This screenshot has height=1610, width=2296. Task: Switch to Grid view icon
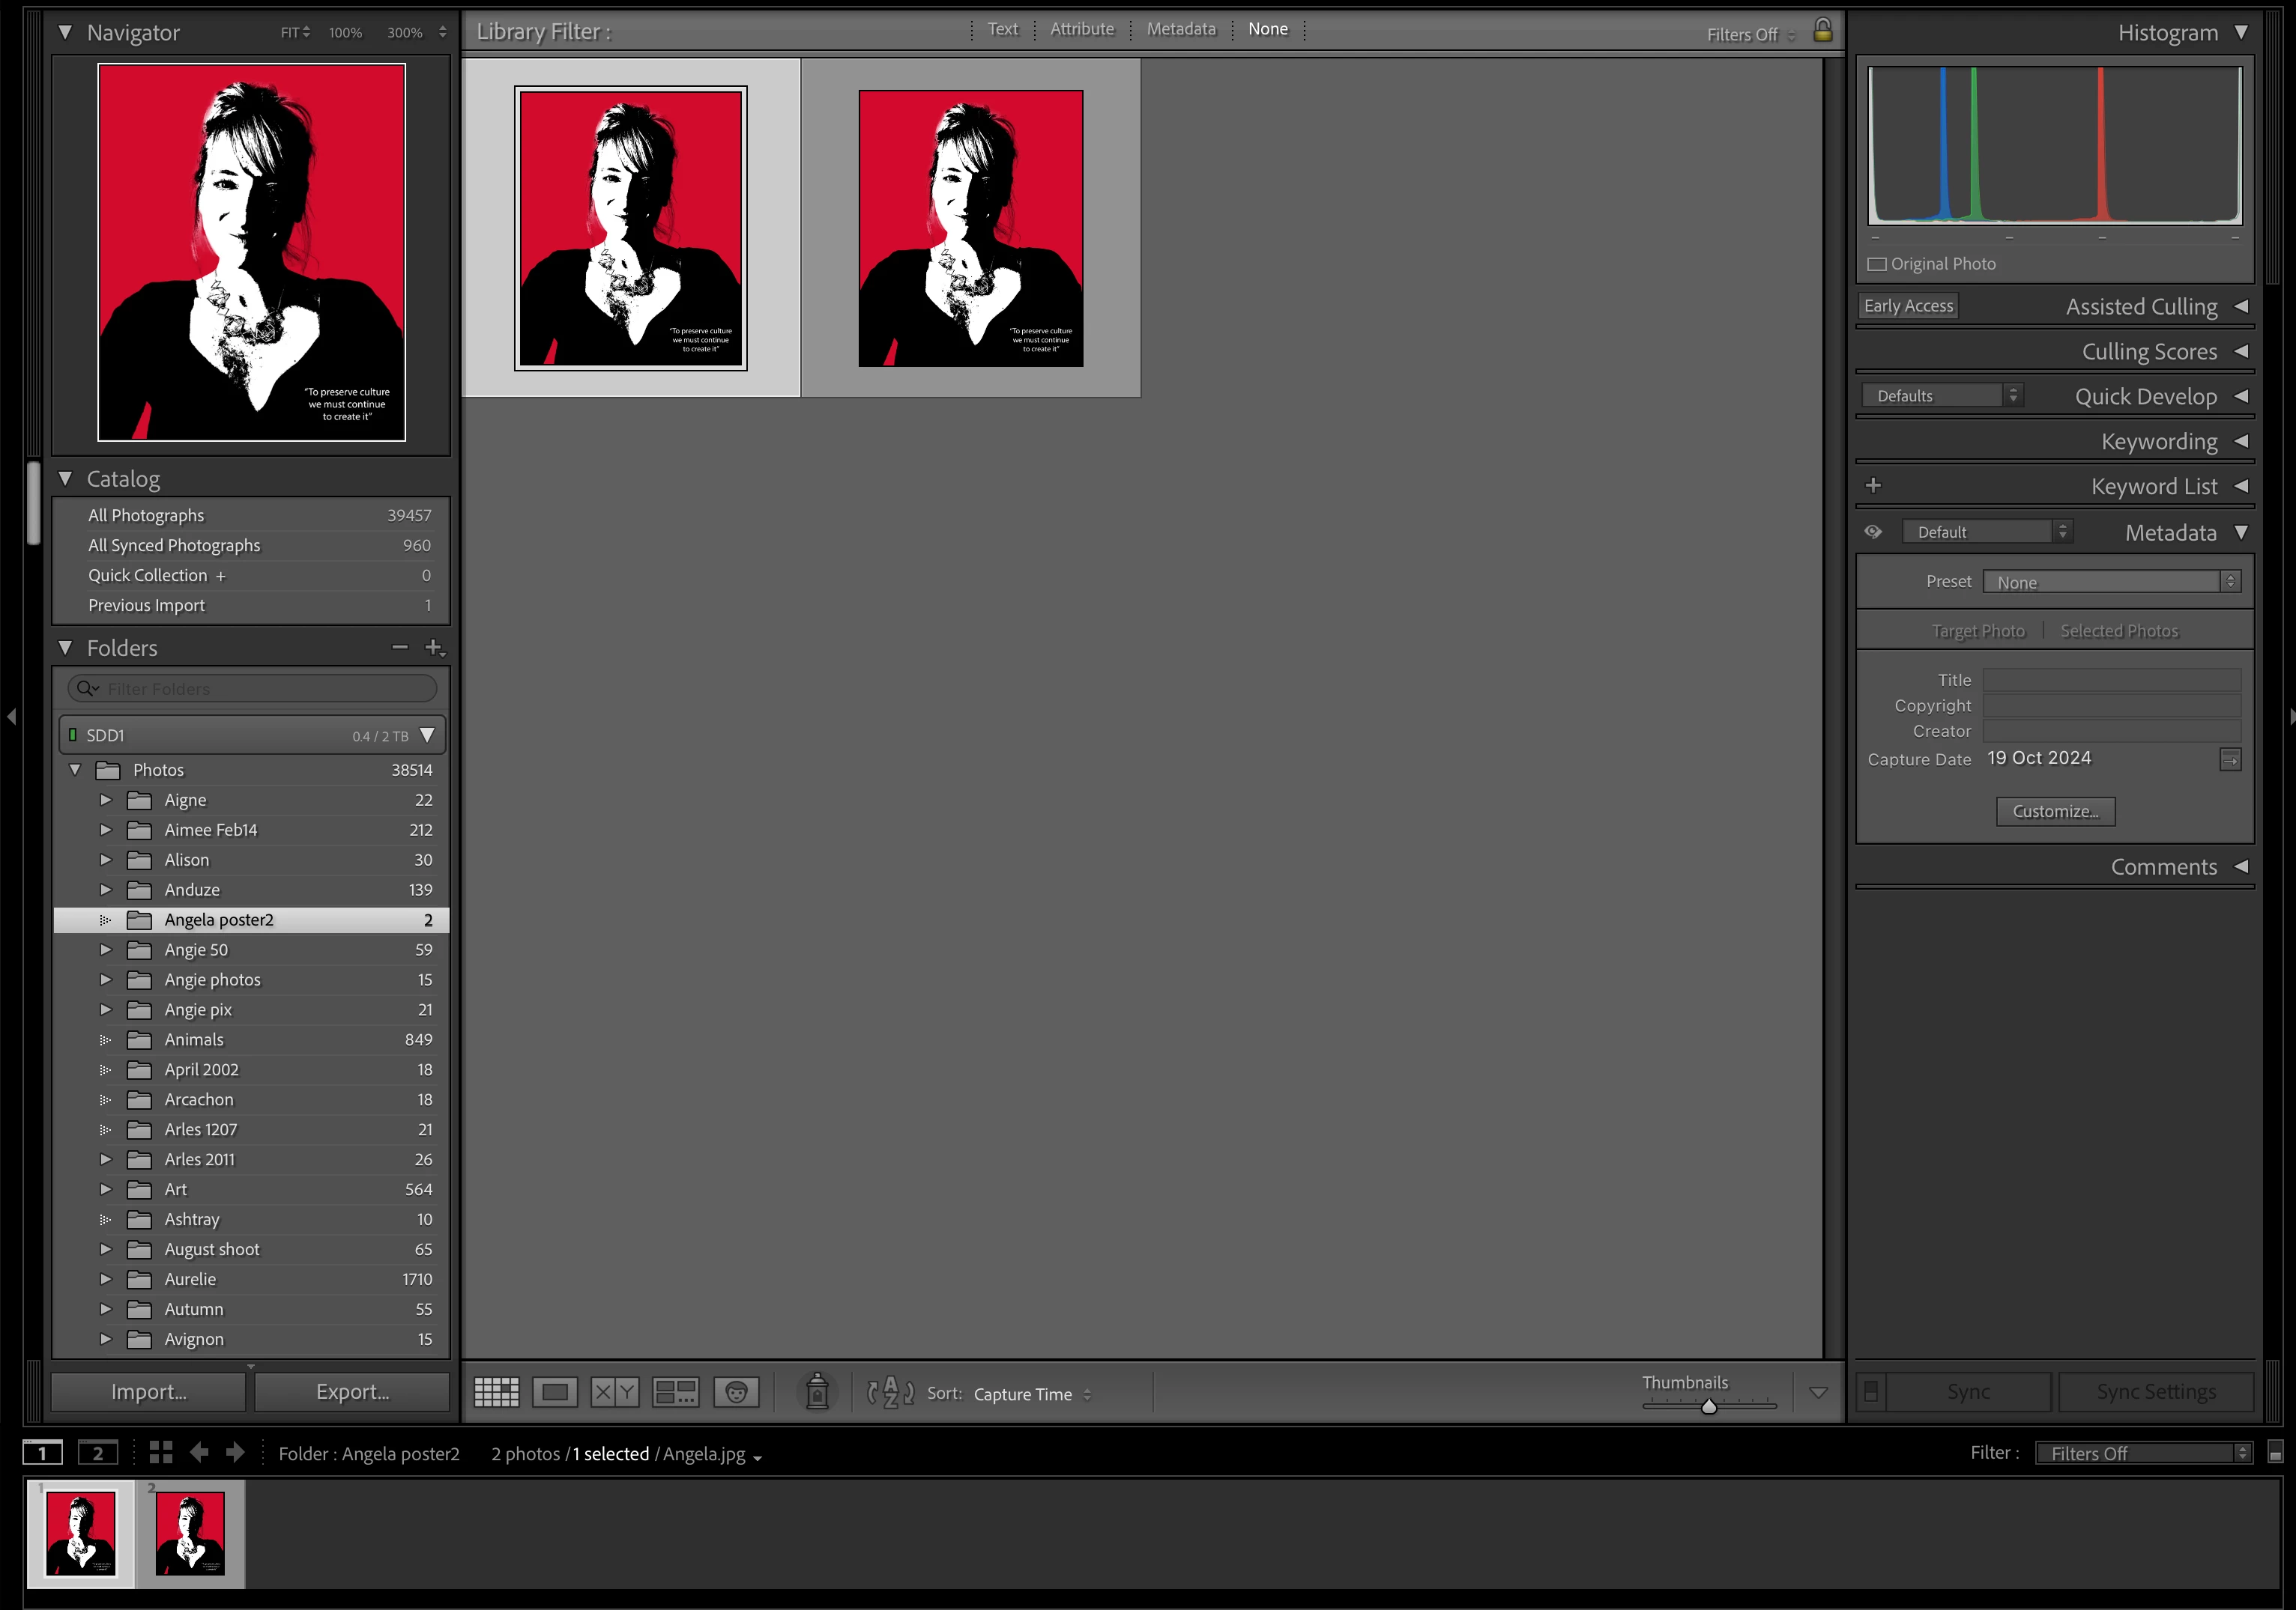pyautogui.click(x=496, y=1392)
